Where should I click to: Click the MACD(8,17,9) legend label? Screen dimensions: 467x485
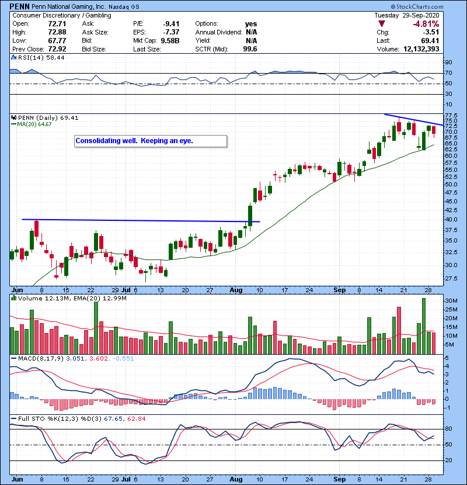point(41,359)
